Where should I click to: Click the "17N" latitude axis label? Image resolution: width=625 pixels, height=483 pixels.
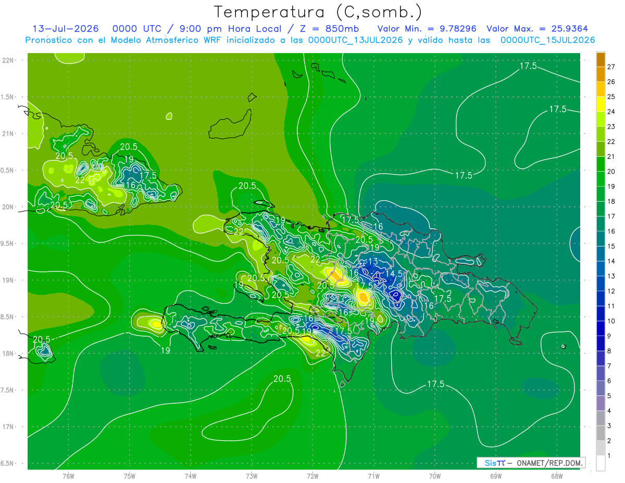[8, 427]
